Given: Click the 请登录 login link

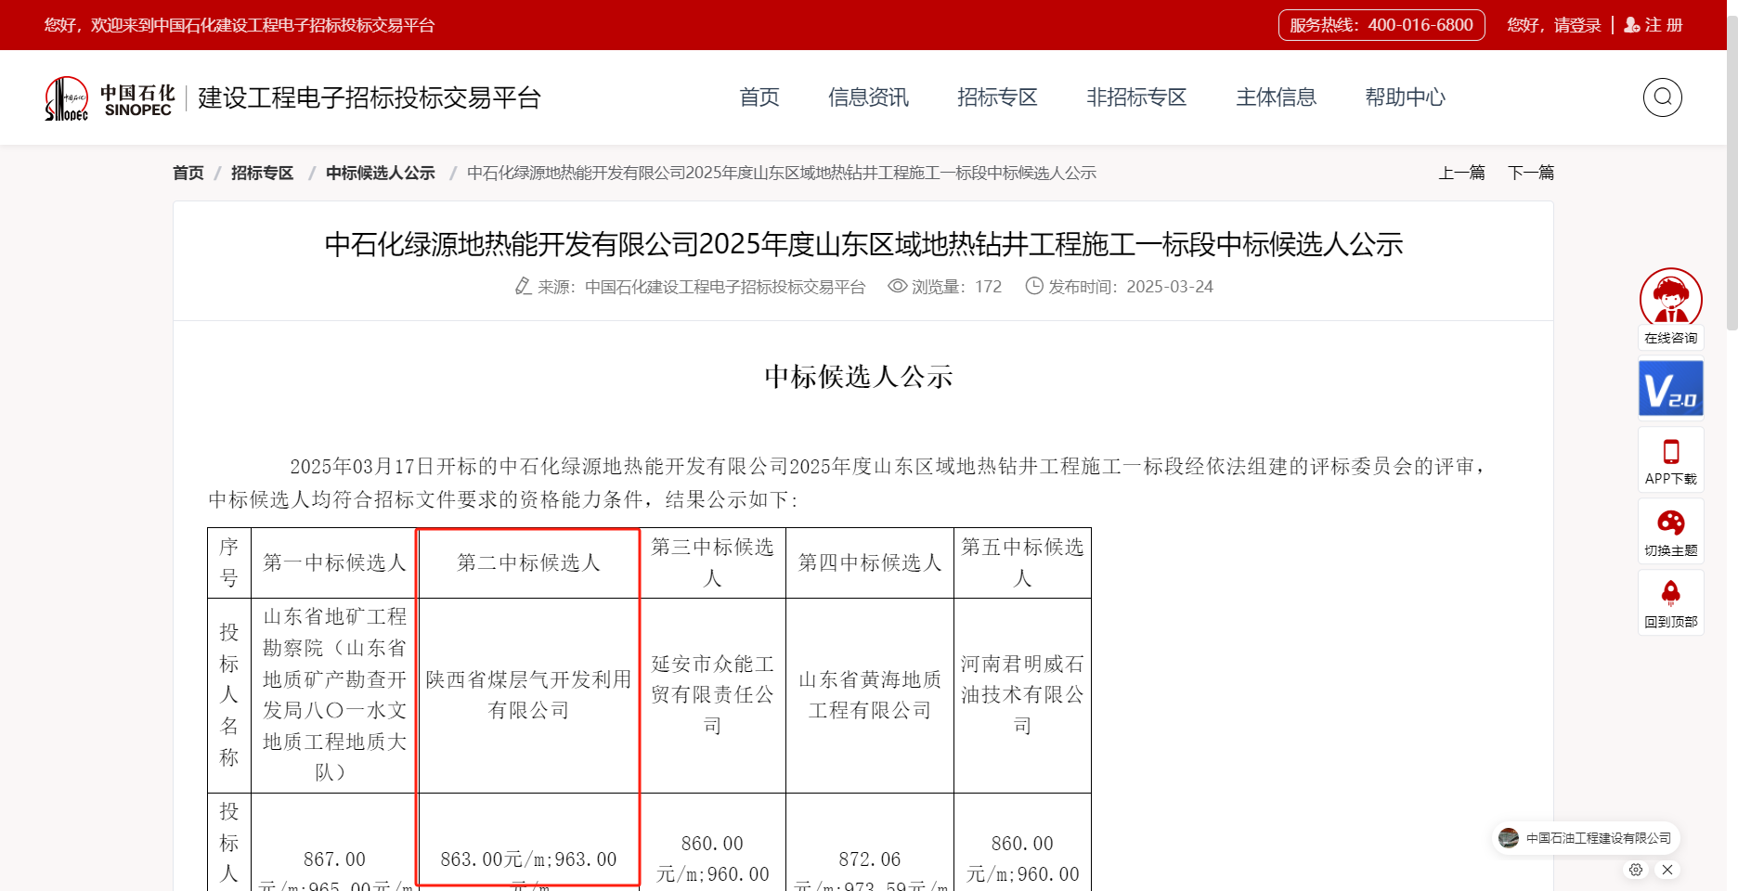Looking at the screenshot, I should (1577, 25).
